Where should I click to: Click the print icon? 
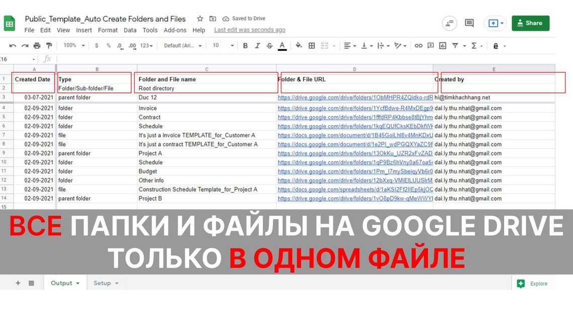tap(37, 46)
